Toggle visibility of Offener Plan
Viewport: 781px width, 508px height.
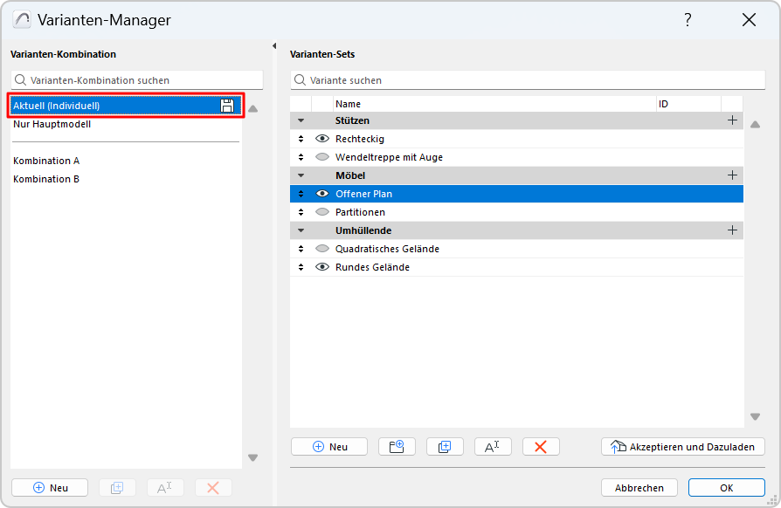(x=322, y=194)
